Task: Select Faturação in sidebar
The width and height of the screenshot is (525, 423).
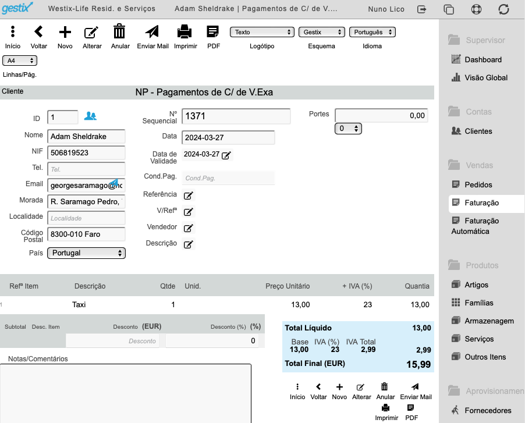Action: click(x=486, y=204)
